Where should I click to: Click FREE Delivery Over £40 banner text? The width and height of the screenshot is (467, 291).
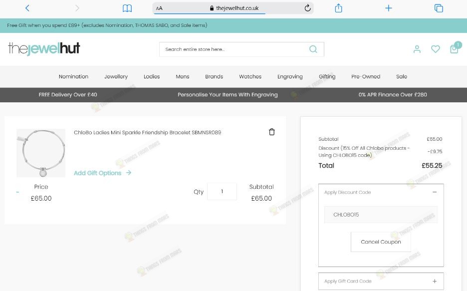(68, 95)
